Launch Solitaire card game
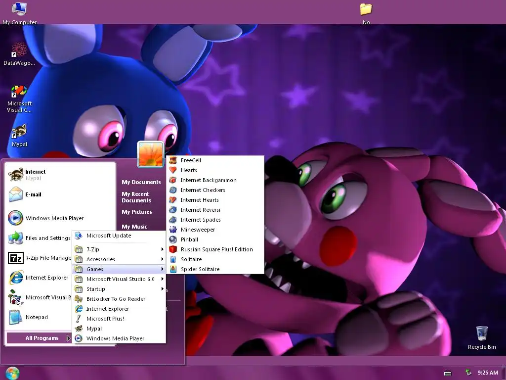506x380 pixels. [x=191, y=259]
